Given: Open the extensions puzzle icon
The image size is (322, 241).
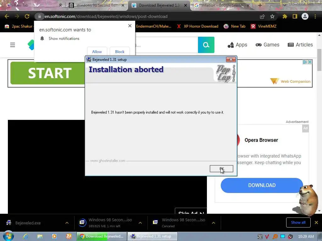Looking at the screenshot, I should point(285,16).
